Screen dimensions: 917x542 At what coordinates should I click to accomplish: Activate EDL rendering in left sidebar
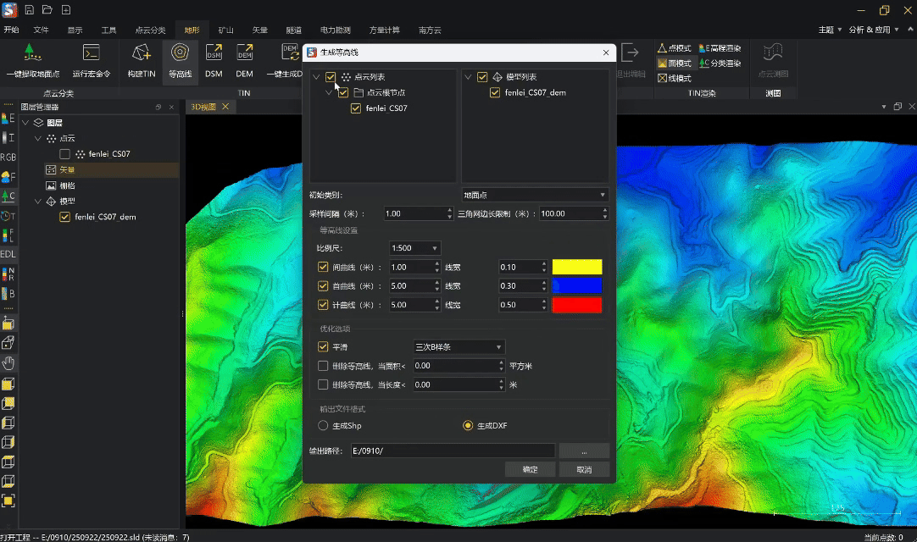coord(8,254)
